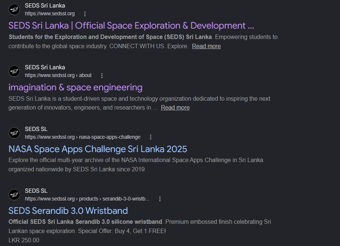Open three-dot menu next to the about URL
This screenshot has width=340, height=246.
[102, 76]
